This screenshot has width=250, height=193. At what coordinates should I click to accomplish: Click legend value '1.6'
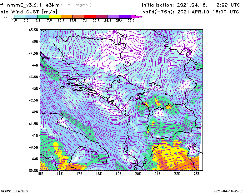(x=14, y=20)
